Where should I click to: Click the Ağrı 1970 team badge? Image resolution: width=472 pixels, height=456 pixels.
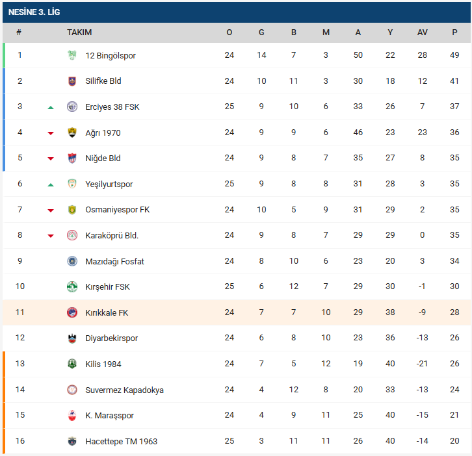(x=72, y=133)
